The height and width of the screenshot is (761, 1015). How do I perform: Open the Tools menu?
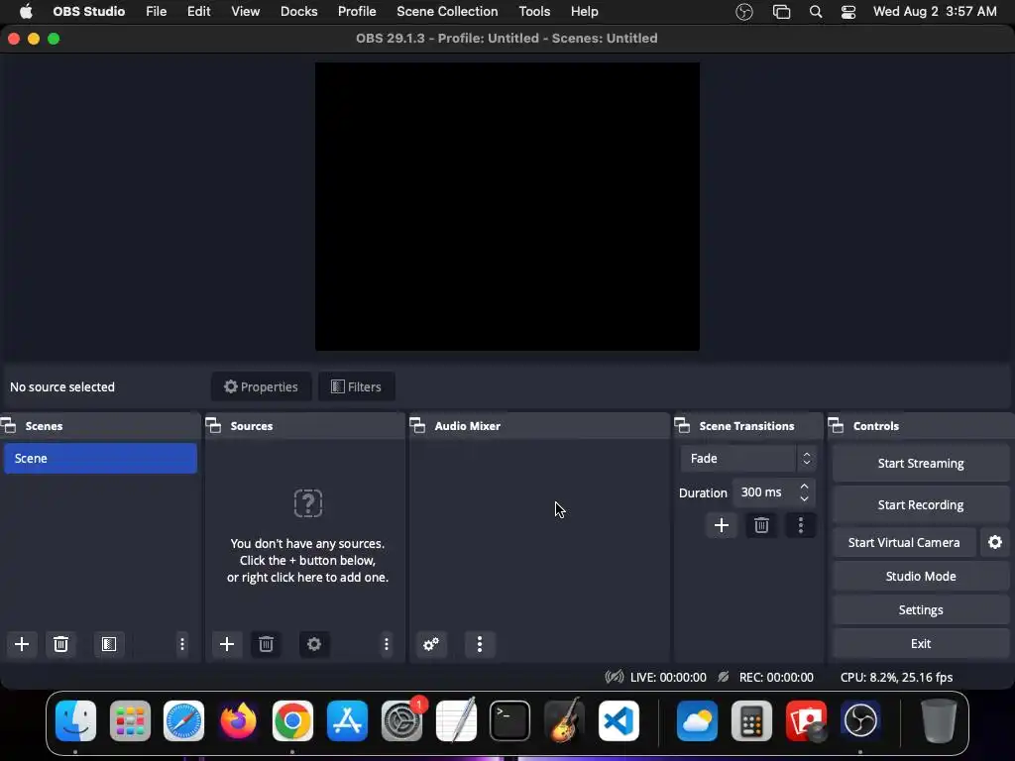pos(534,12)
